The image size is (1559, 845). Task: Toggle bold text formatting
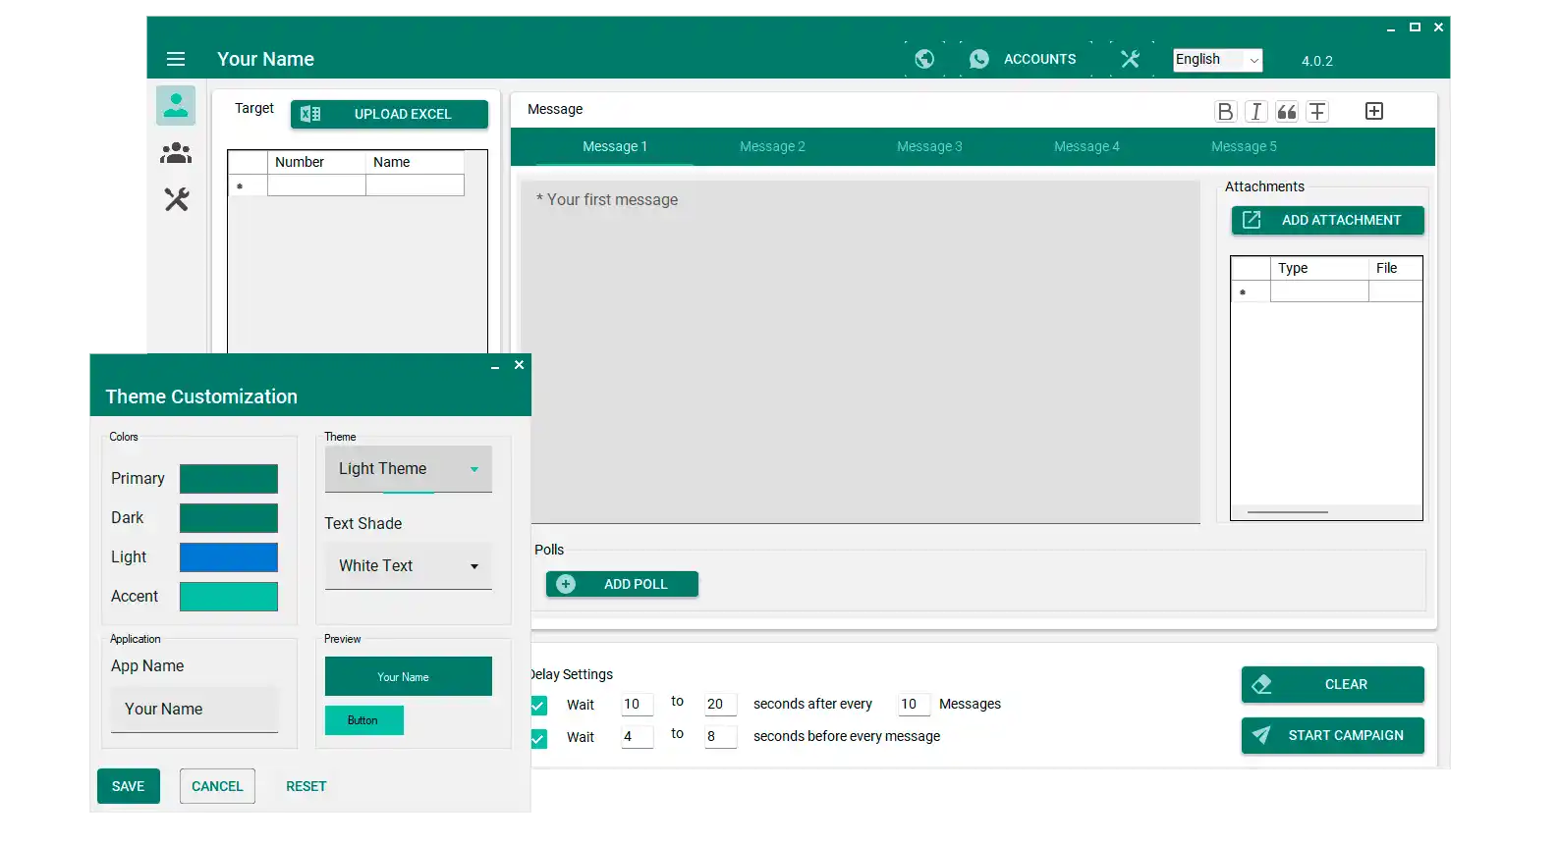(1225, 112)
